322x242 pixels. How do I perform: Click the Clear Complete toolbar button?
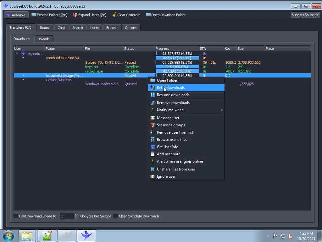pos(126,15)
